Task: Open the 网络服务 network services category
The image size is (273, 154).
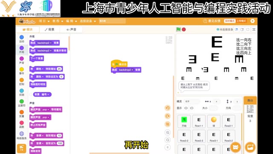Action: (22, 135)
